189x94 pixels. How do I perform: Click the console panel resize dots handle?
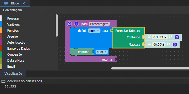click(124, 78)
